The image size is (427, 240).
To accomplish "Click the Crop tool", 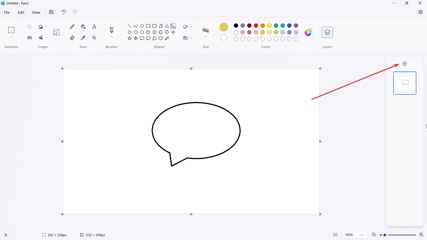I will point(30,26).
